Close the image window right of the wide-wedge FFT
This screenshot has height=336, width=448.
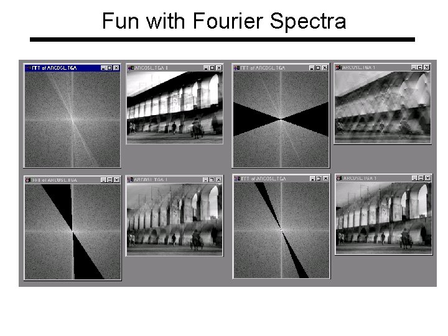pos(218,180)
